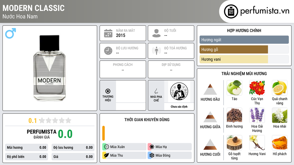The height and width of the screenshot is (165, 294).
Task: Click the MODERN CLASSIC page title
Action: (x=34, y=8)
